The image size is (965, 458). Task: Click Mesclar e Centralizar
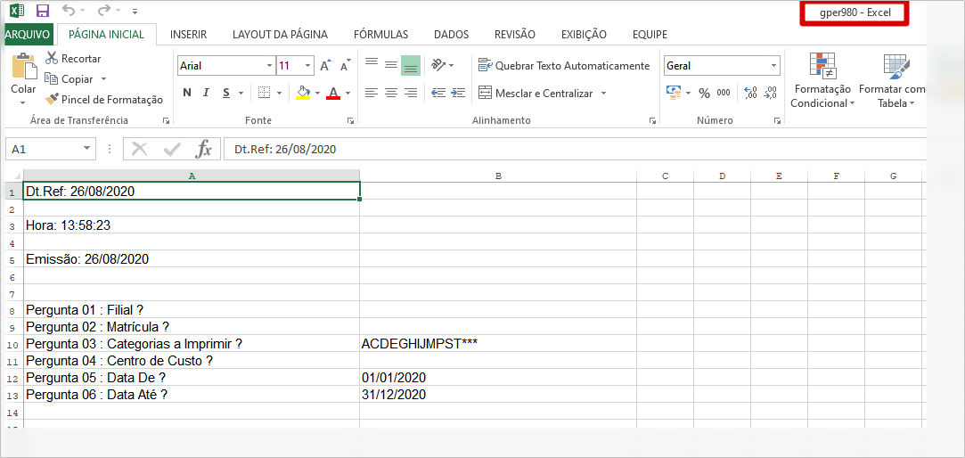535,93
